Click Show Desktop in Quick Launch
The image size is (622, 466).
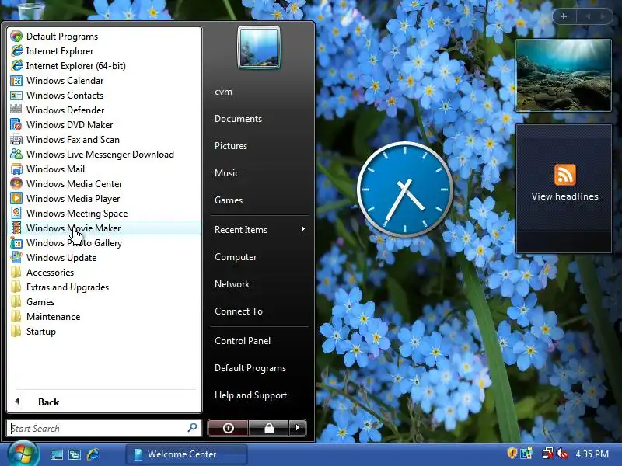click(x=56, y=454)
